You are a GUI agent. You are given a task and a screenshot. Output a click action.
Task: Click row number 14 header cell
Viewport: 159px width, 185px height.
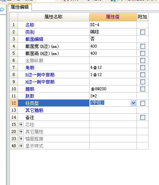[x=14, y=117]
